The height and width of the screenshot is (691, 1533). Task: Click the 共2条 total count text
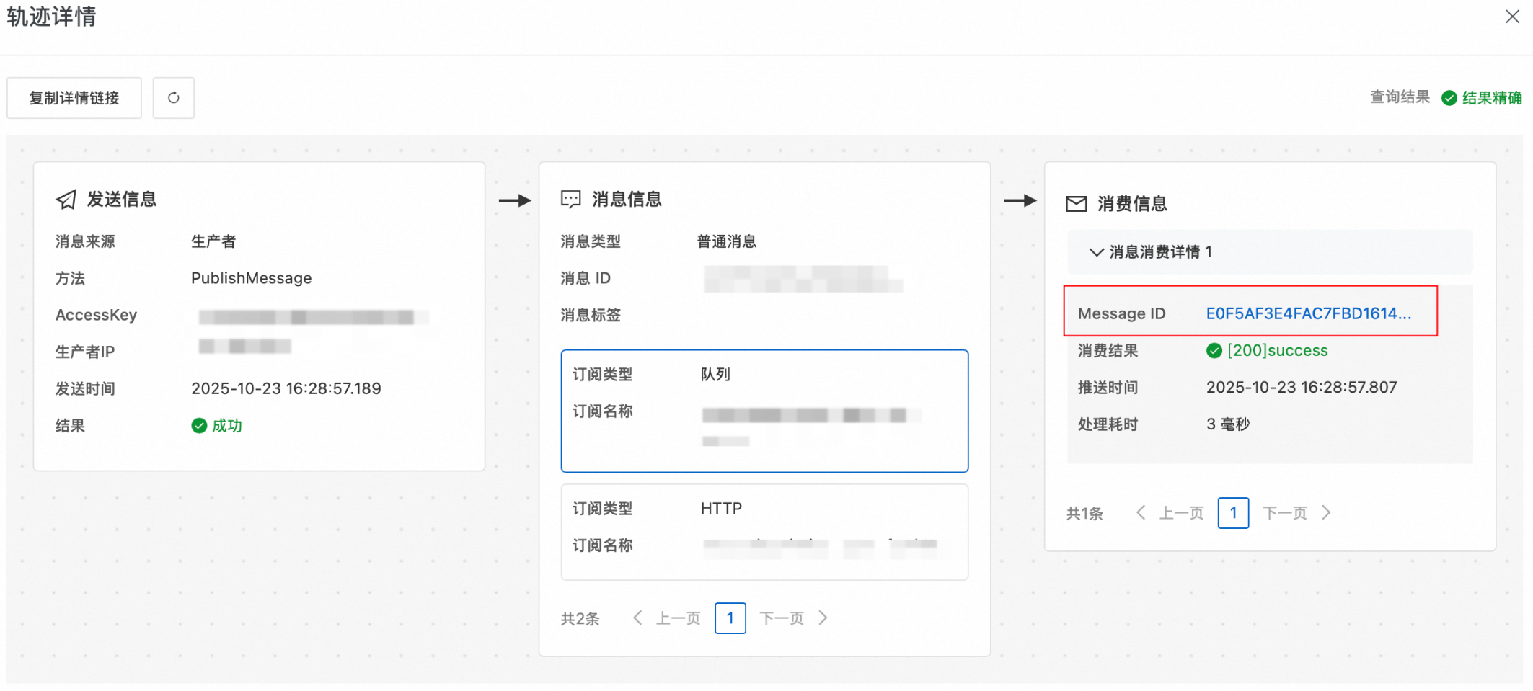580,619
